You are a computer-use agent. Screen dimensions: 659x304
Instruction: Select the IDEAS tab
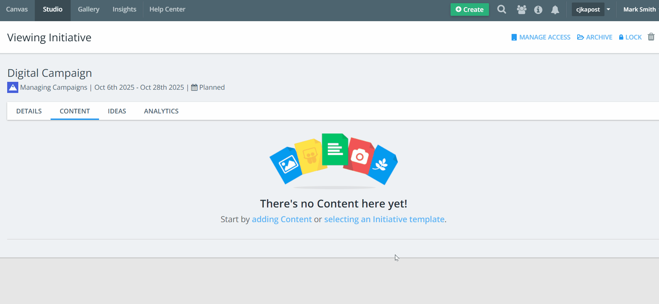pos(117,111)
